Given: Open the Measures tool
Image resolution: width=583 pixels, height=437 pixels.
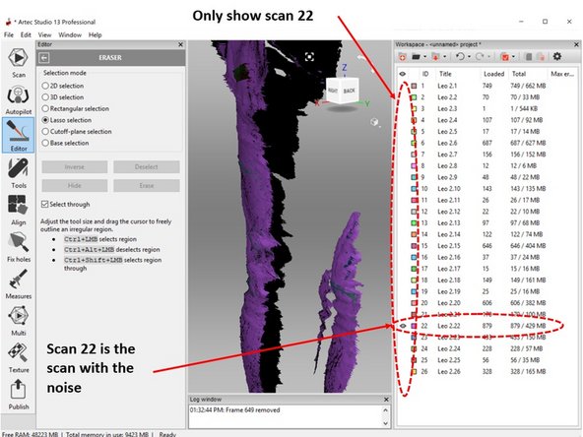Looking at the screenshot, I should tap(18, 283).
